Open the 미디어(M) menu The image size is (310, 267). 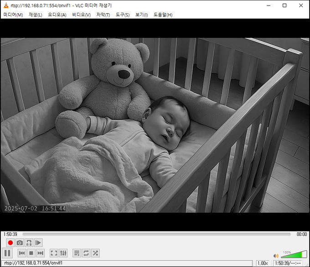point(13,15)
